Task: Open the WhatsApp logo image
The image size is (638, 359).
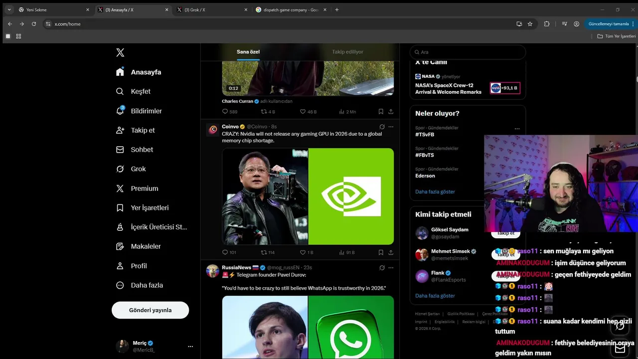Action: pos(351,327)
